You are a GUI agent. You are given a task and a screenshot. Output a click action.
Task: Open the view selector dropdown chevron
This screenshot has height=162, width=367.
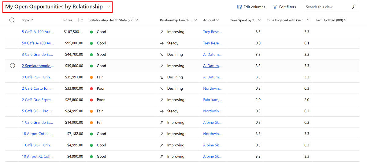tap(109, 7)
